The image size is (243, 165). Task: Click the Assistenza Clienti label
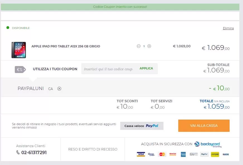[x=31, y=146]
